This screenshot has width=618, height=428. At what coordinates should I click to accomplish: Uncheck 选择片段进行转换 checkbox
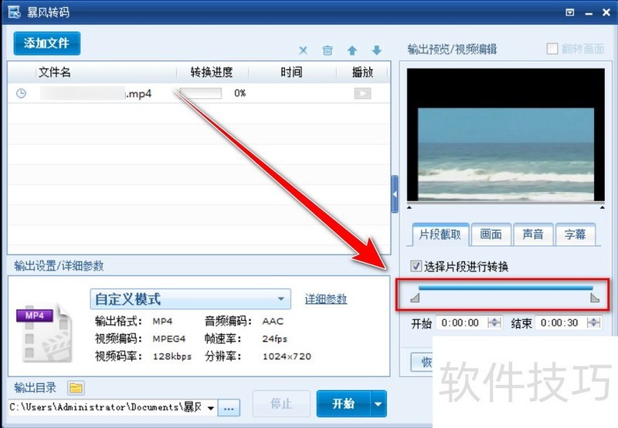click(416, 266)
